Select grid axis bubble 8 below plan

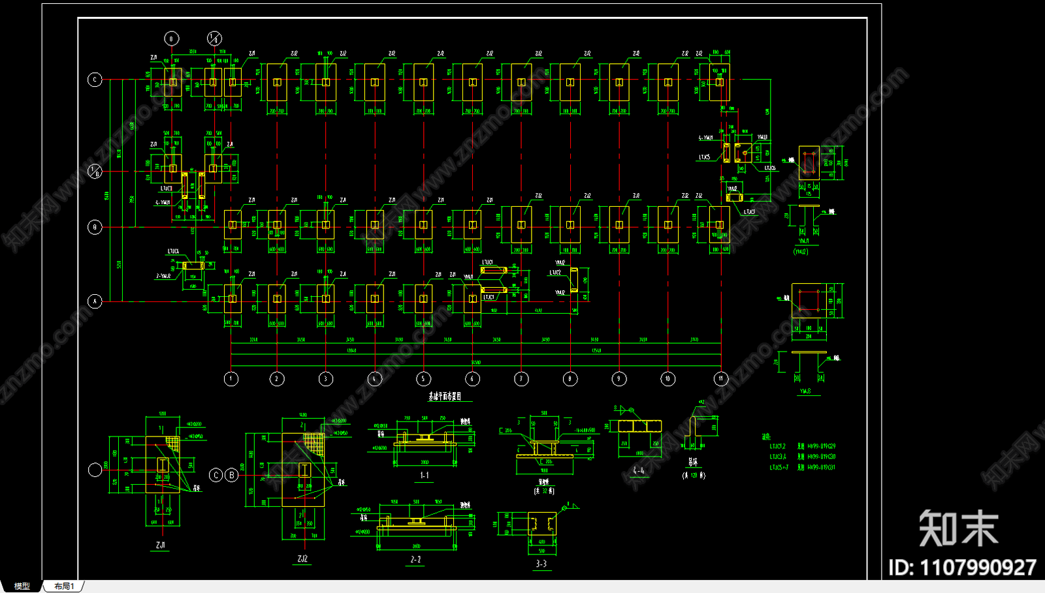point(570,379)
